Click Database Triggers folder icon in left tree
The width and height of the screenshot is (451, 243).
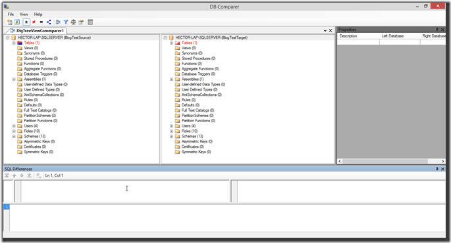(20, 74)
